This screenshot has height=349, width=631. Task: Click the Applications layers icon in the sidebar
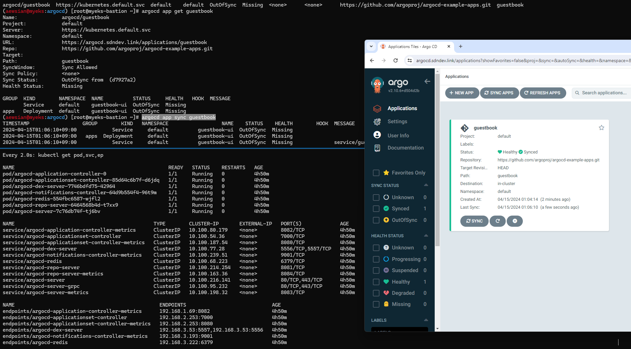tap(377, 108)
